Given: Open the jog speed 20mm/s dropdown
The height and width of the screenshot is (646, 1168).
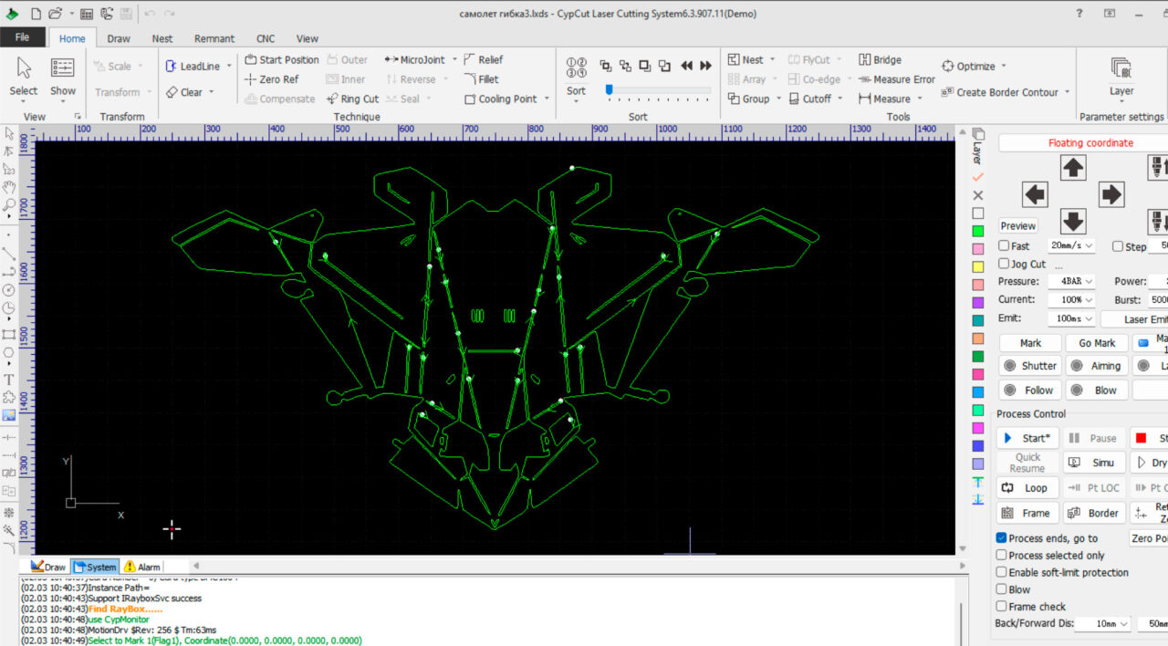Looking at the screenshot, I should (x=1071, y=246).
